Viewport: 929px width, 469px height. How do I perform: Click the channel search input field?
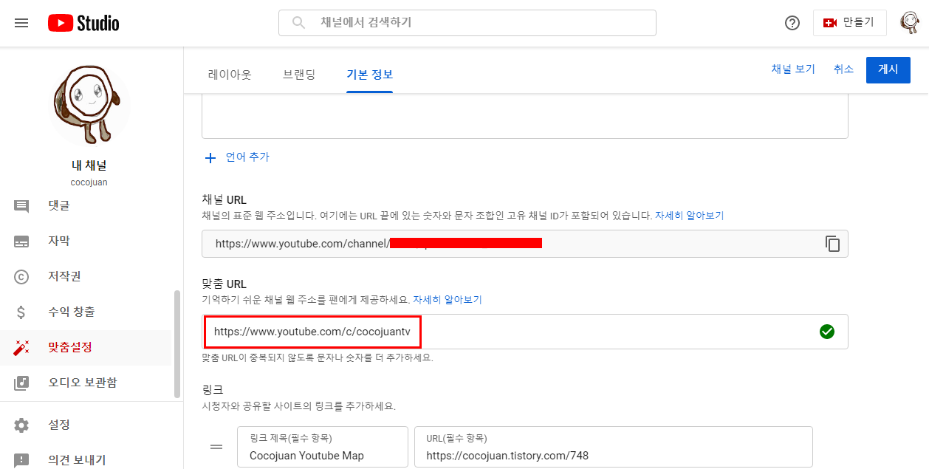(x=467, y=23)
